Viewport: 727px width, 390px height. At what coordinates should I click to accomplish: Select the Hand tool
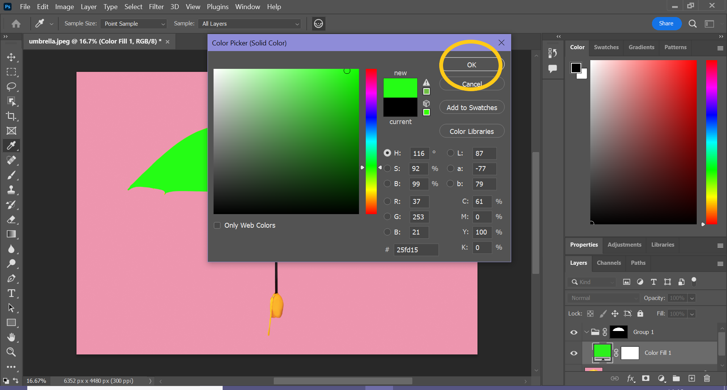(11, 337)
